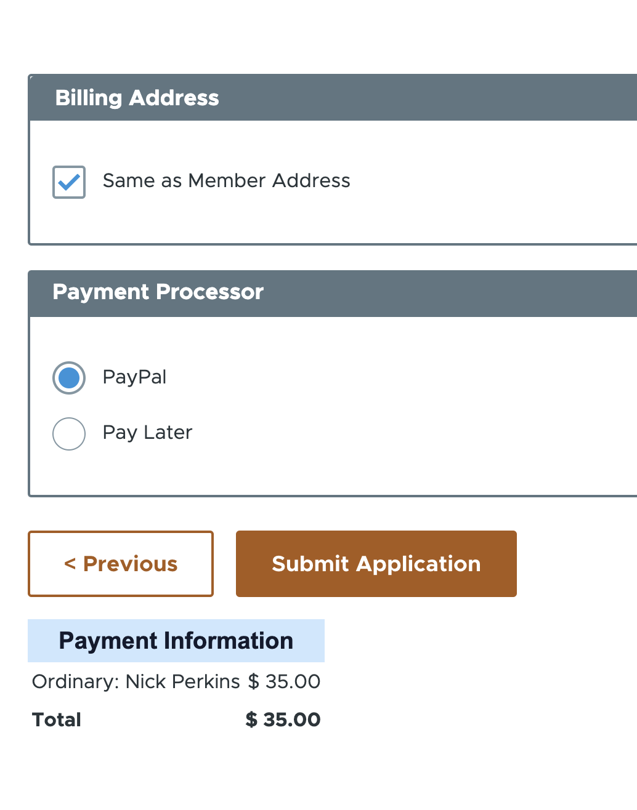This screenshot has width=637, height=810.
Task: Click the empty Pay Later radio circle
Action: (68, 433)
